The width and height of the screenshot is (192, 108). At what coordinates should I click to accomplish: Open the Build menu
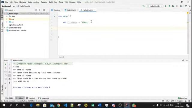[x=51, y=2]
